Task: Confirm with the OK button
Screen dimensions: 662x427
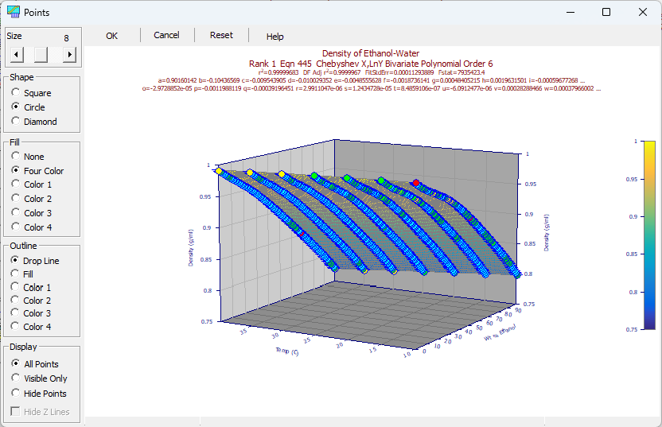Action: [x=112, y=36]
